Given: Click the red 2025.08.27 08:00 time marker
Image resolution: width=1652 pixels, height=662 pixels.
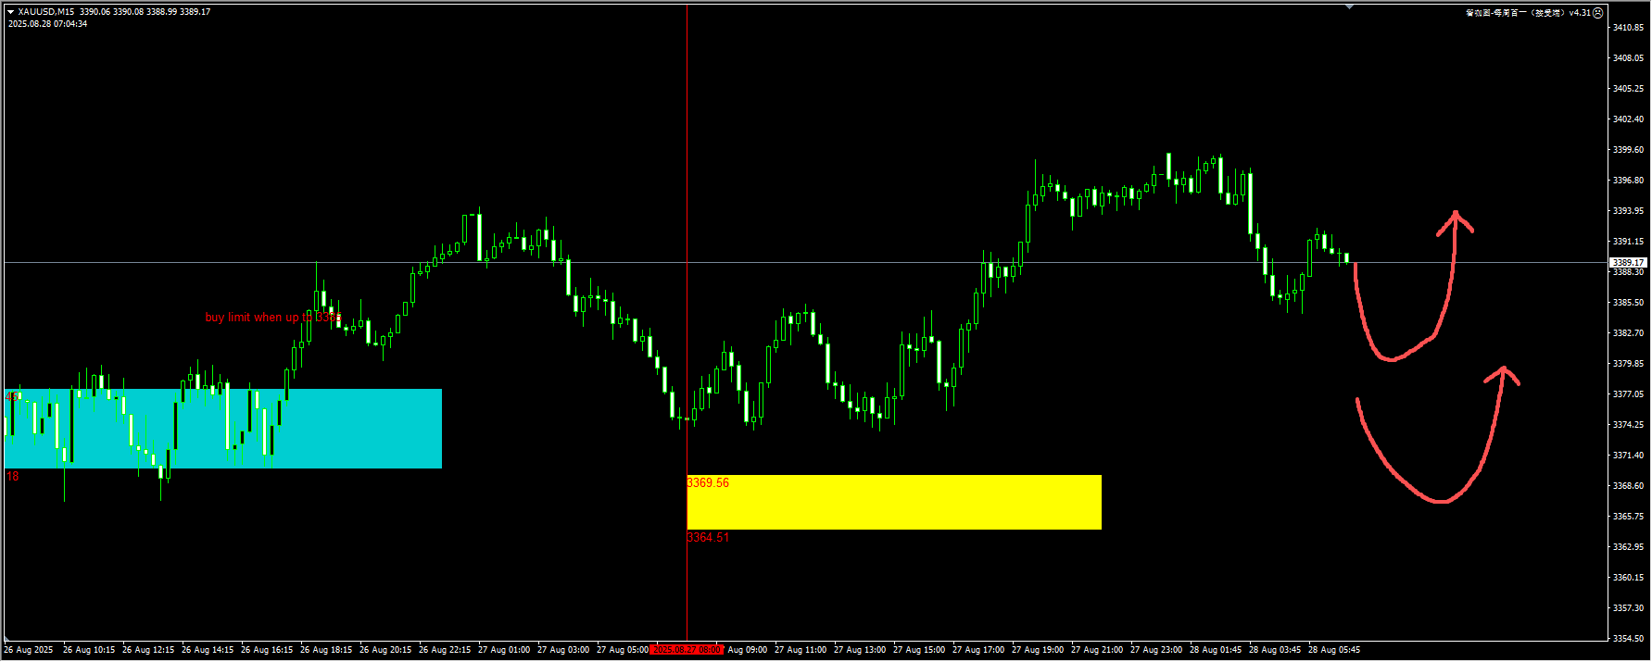Looking at the screenshot, I should click(686, 650).
